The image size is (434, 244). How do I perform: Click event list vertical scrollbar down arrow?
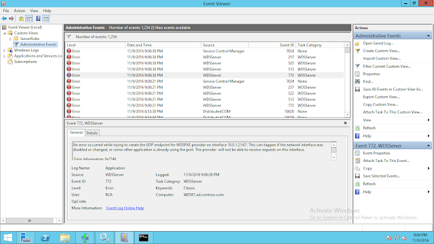point(347,115)
